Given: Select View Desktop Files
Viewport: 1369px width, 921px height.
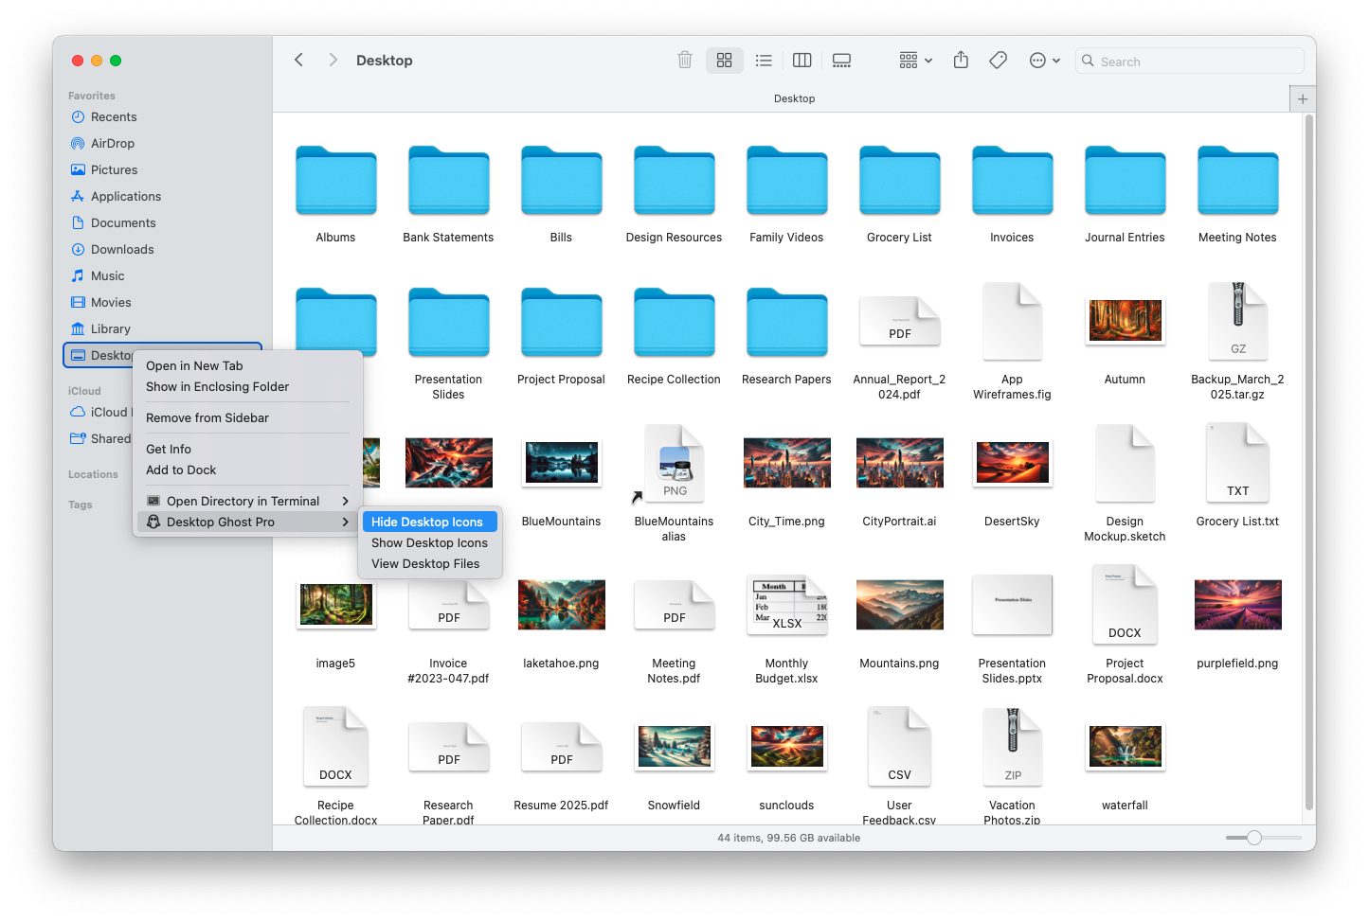Looking at the screenshot, I should pyautogui.click(x=429, y=564).
